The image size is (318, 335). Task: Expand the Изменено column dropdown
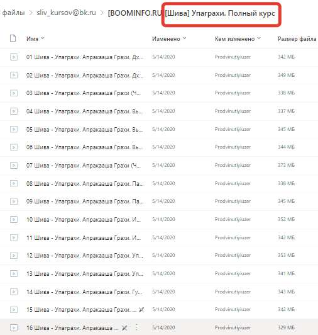(185, 38)
